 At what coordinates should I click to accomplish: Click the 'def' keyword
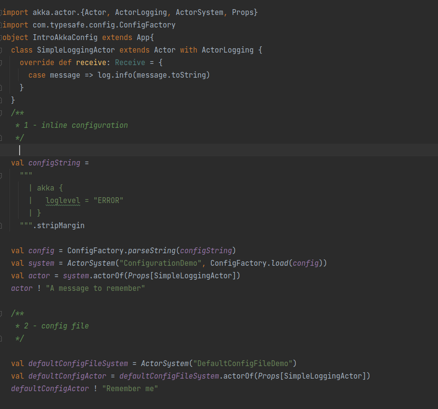click(65, 62)
